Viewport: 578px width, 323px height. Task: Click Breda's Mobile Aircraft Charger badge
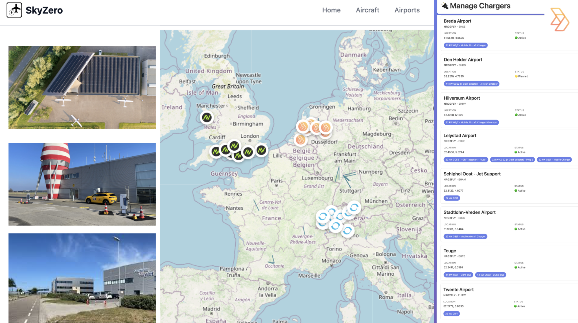466,45
